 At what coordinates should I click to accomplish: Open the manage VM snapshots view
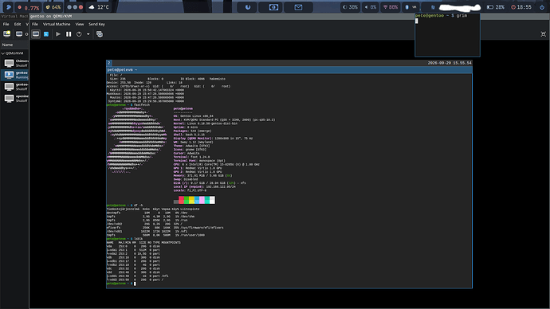(x=100, y=34)
